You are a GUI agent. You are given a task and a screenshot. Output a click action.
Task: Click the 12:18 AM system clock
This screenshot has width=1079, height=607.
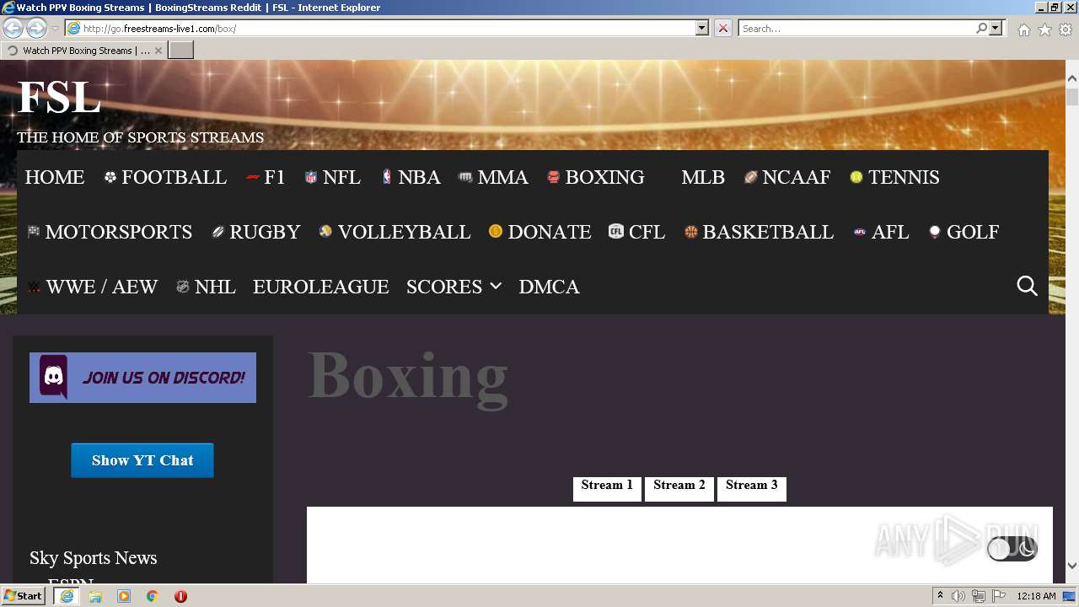[x=1036, y=596]
